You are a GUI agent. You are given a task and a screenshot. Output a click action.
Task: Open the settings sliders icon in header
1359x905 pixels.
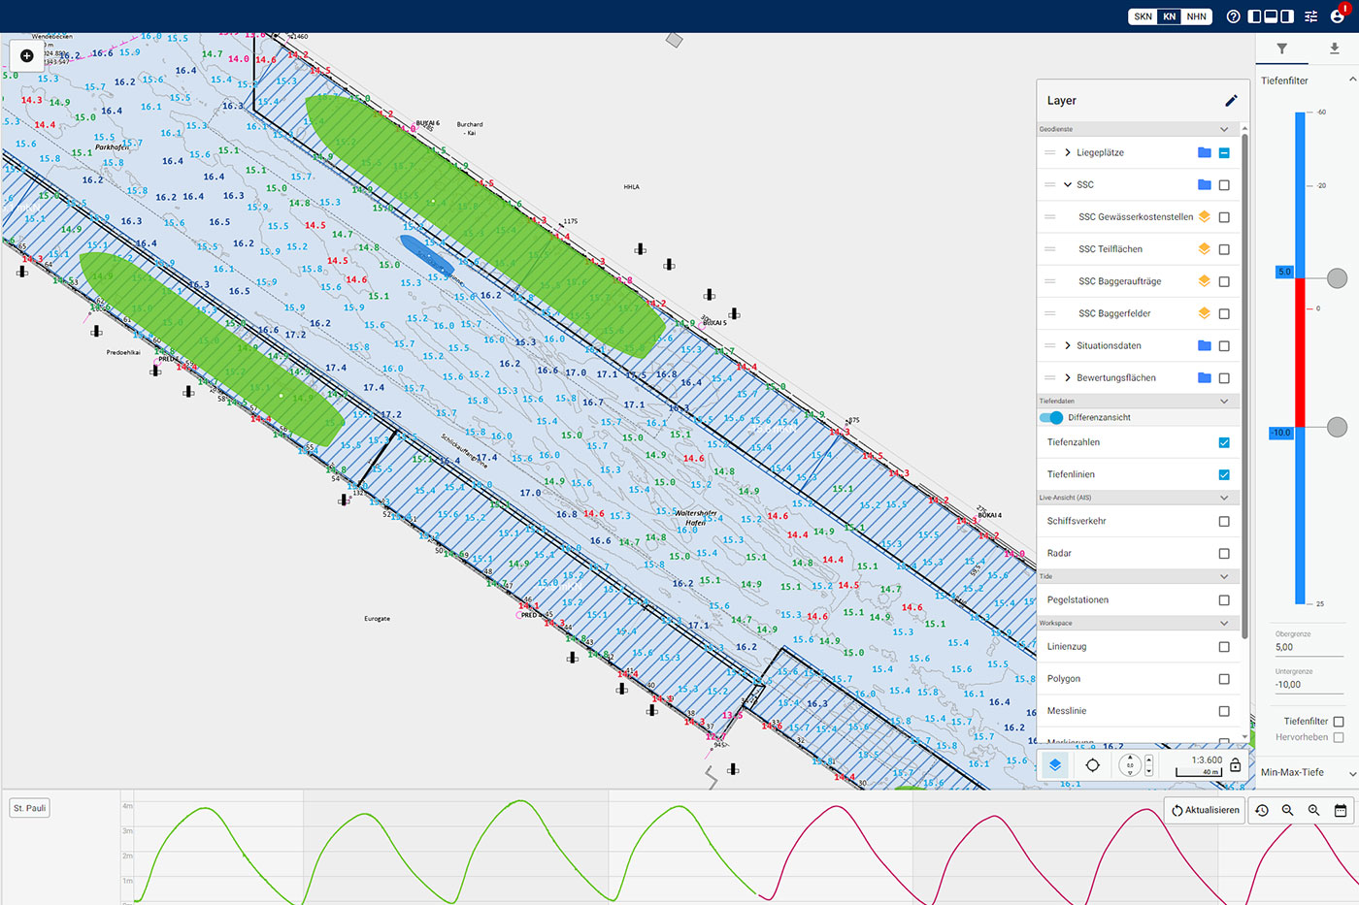(x=1310, y=16)
